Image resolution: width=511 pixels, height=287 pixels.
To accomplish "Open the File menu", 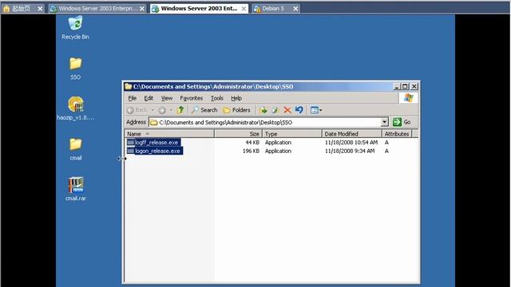I will (132, 98).
